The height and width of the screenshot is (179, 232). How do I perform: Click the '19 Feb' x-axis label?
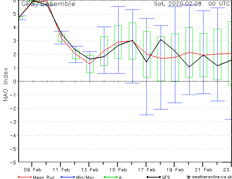pos(175,170)
